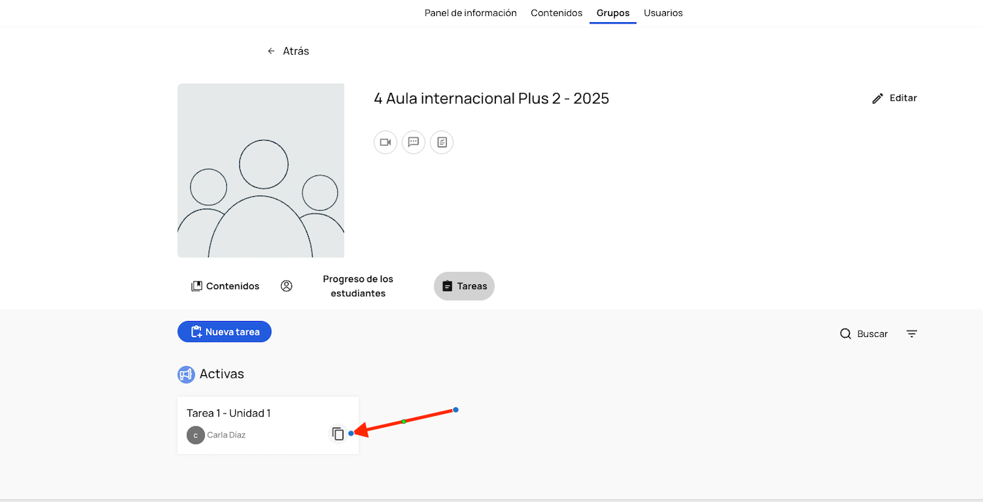Go to the Usuarios tab
Screen dimensions: 983x502
tap(663, 13)
